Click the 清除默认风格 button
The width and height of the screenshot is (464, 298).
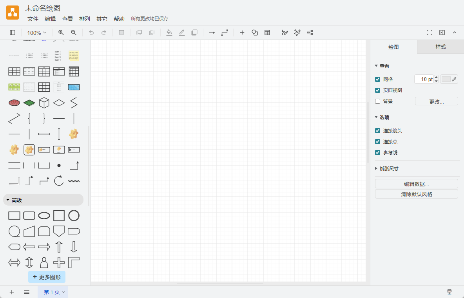(416, 194)
